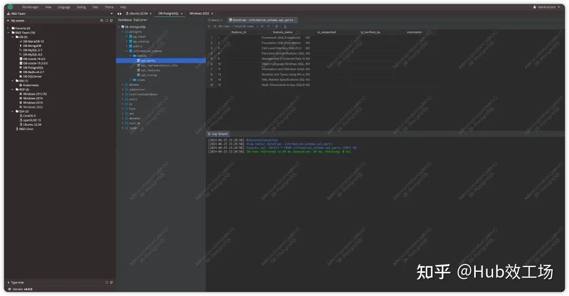Click the refresh icon in Type tree panel
569x296 pixels.
point(111,282)
